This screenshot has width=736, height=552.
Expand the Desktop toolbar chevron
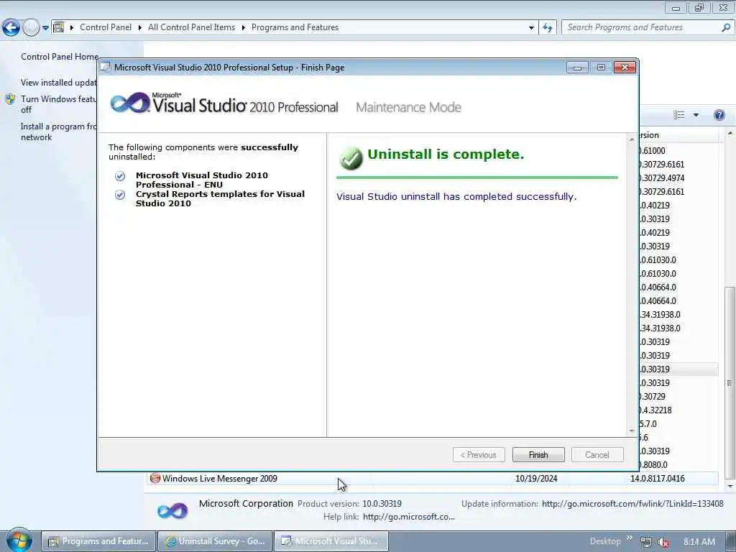pos(629,538)
